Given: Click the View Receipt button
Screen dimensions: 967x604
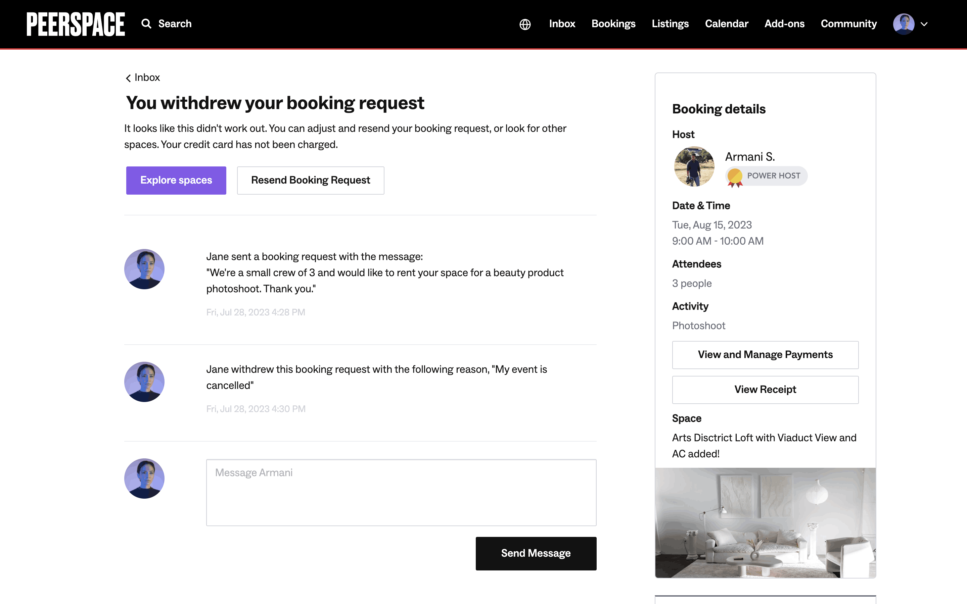Looking at the screenshot, I should (765, 390).
